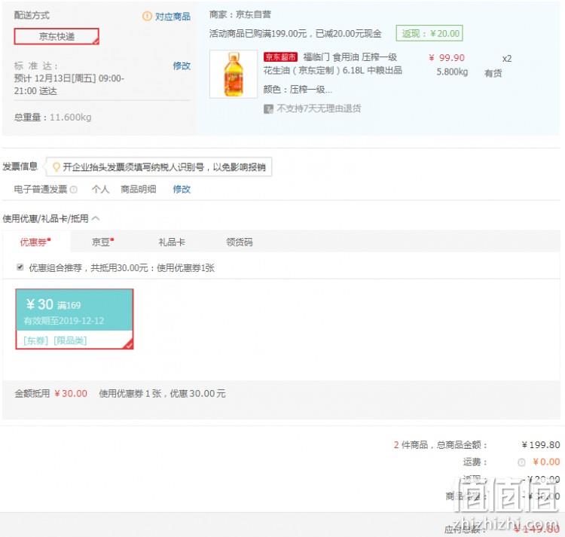The width and height of the screenshot is (565, 537).
Task: Switch to the 领货码 tab
Action: click(x=240, y=242)
